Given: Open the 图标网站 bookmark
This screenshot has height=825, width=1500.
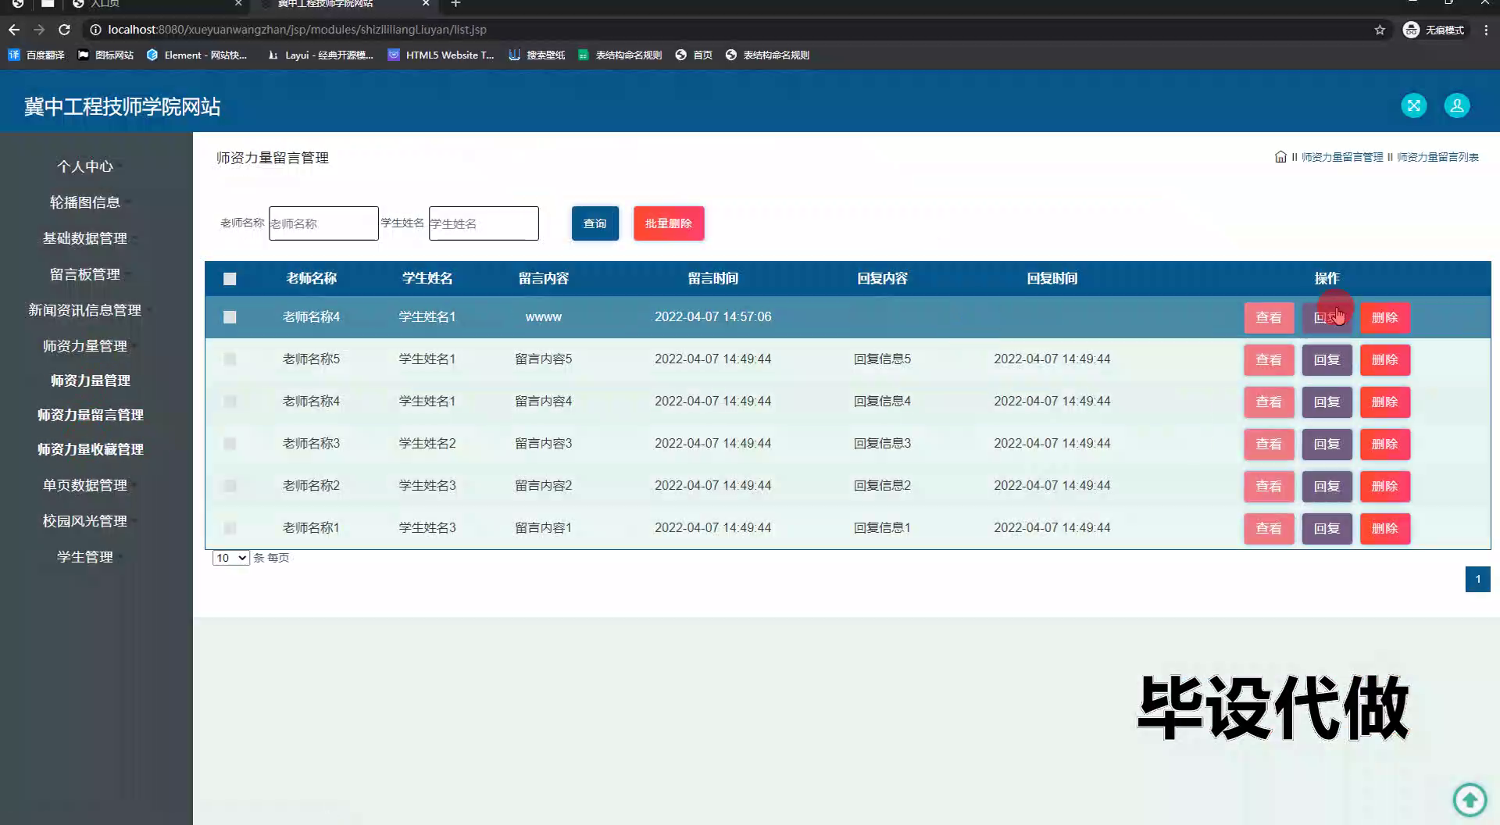Looking at the screenshot, I should (105, 55).
